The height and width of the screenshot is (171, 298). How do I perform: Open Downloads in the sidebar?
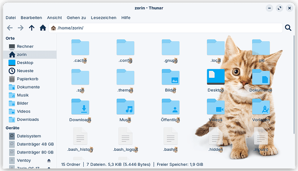point(30,119)
